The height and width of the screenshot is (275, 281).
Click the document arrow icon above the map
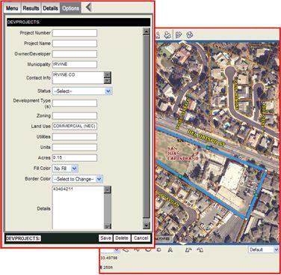(x=179, y=34)
